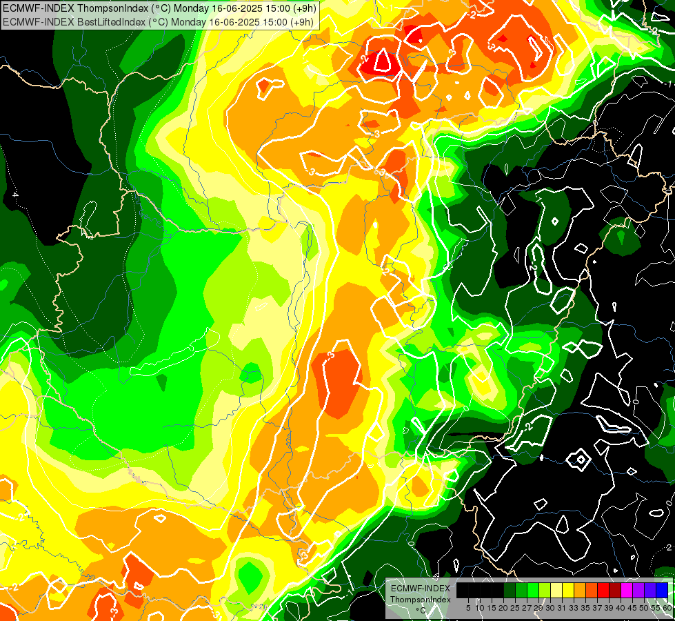Select the medium green 25–27 legend swatch
The height and width of the screenshot is (621, 675).
point(521,590)
